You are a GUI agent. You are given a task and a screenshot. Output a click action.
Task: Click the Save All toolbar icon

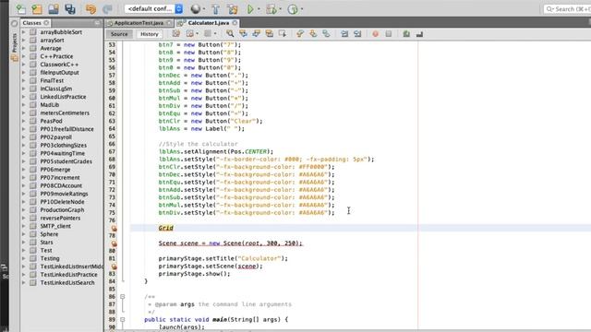click(x=70, y=9)
